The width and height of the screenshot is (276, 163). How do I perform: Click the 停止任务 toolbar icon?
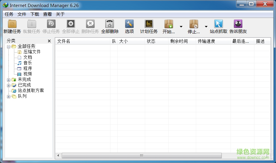pyautogui.click(x=51, y=24)
